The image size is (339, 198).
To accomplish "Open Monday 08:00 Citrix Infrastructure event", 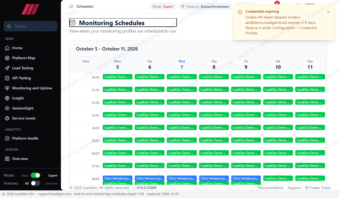I will (118, 178).
